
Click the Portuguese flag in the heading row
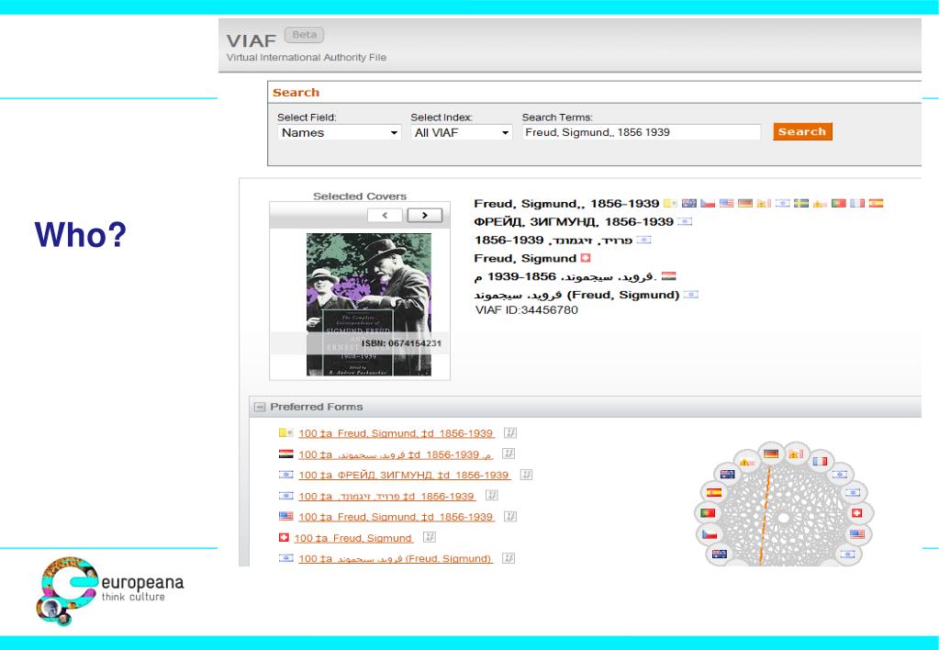click(x=838, y=203)
